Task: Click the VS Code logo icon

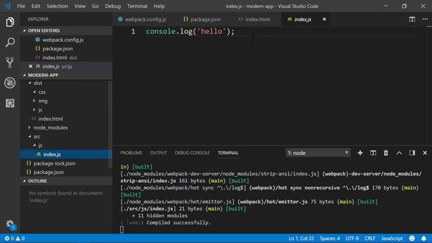Action: point(7,6)
